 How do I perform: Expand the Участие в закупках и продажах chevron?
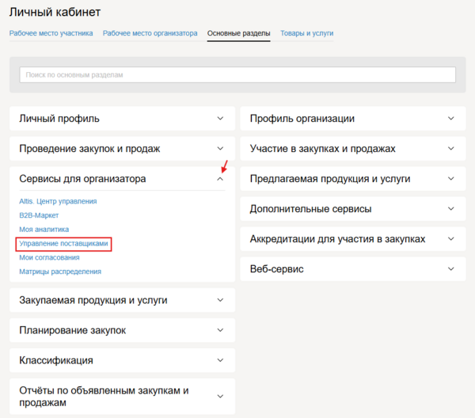pyautogui.click(x=451, y=148)
